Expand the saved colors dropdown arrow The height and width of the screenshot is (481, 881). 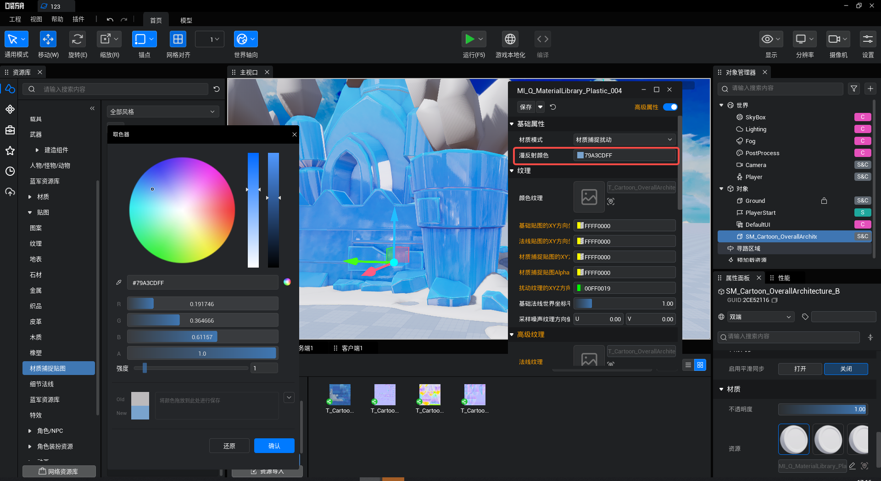click(289, 397)
